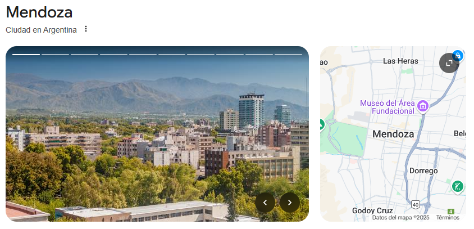The image size is (474, 229).
Task: Select the Museo del Área Fundacional marker
Action: coord(422,106)
